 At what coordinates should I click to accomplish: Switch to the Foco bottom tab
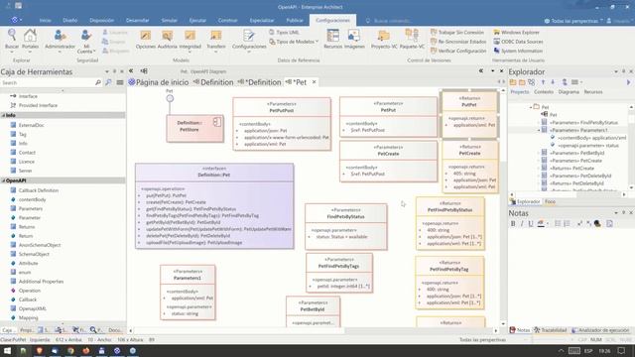[550, 201]
